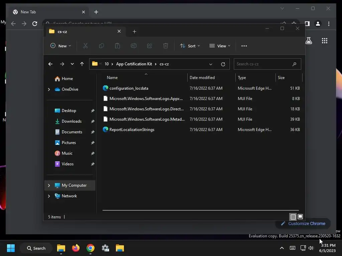Open Chrome Labs flask icon

(x=309, y=41)
